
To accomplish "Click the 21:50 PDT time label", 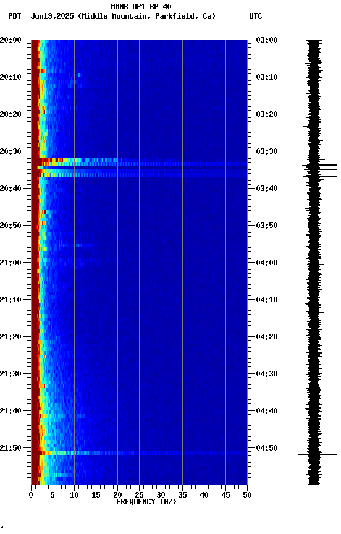I will coord(11,448).
